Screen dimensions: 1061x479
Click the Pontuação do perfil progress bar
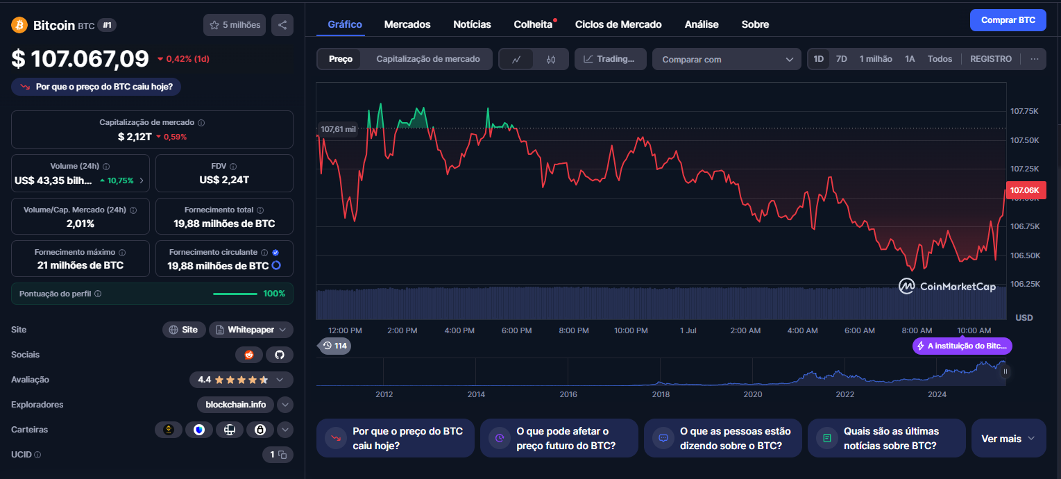pyautogui.click(x=235, y=294)
